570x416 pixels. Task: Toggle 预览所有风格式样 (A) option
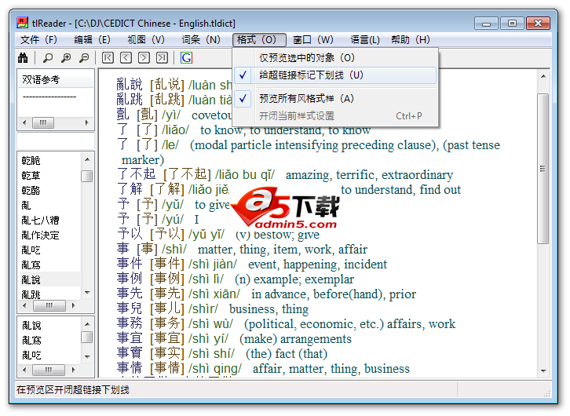[x=334, y=98]
